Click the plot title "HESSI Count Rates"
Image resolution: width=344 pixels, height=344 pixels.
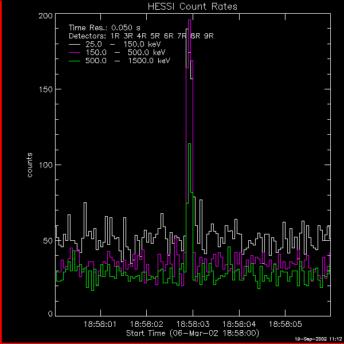tap(193, 6)
